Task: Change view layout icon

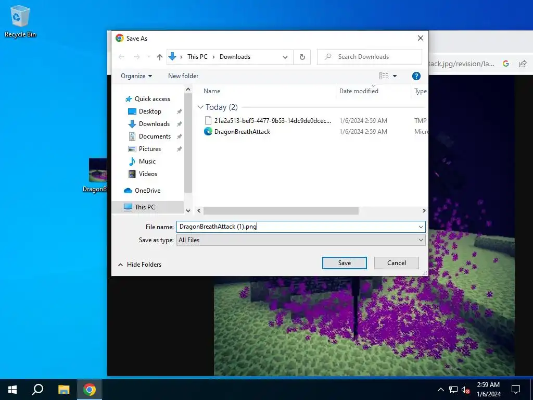Action: click(384, 76)
